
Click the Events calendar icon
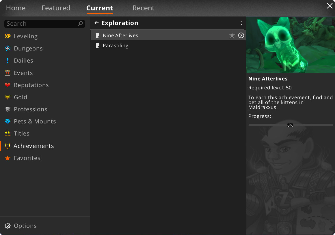click(8, 73)
